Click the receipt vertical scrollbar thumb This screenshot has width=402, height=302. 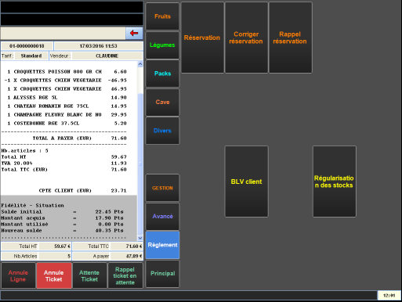[x=140, y=164]
